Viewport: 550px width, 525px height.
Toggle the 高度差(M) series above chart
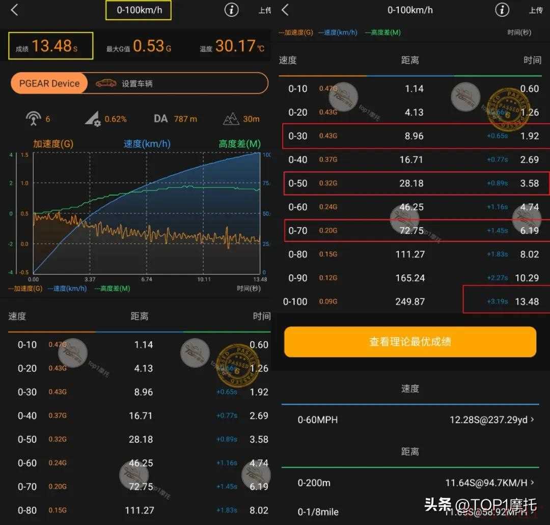pos(239,144)
